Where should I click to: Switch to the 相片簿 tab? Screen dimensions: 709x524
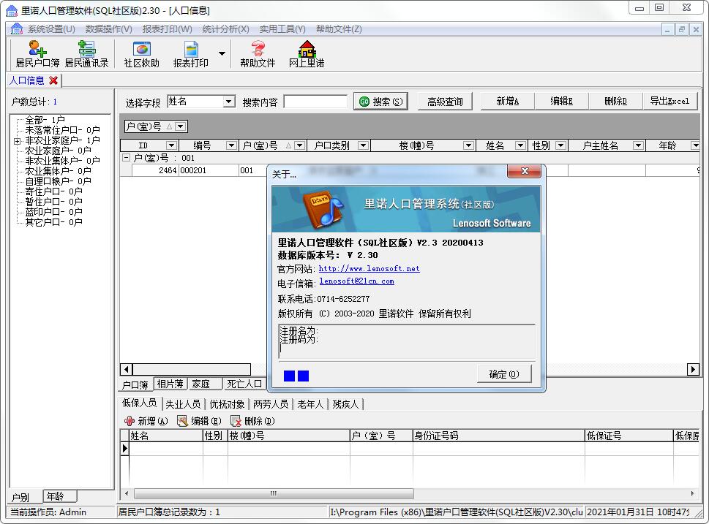pos(170,384)
